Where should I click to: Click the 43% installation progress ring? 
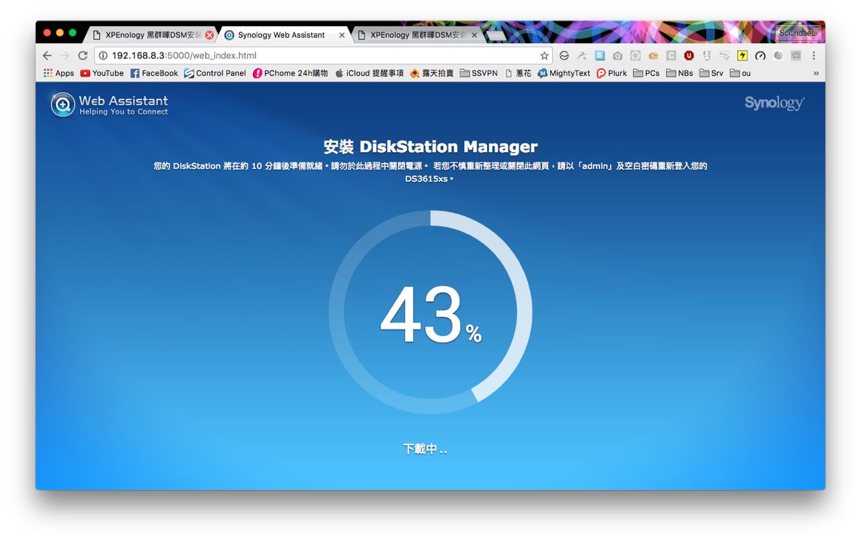(x=430, y=312)
